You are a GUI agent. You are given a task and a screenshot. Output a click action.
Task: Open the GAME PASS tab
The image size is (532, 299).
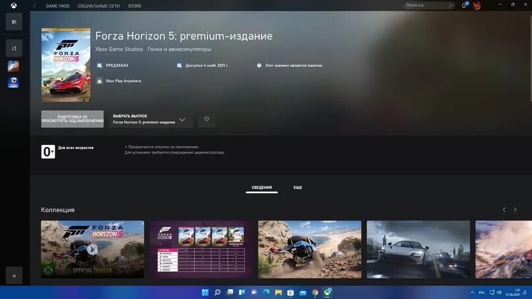pyautogui.click(x=57, y=6)
